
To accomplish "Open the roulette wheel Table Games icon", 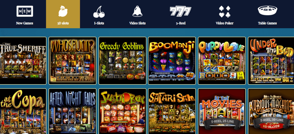I will [x=267, y=11].
